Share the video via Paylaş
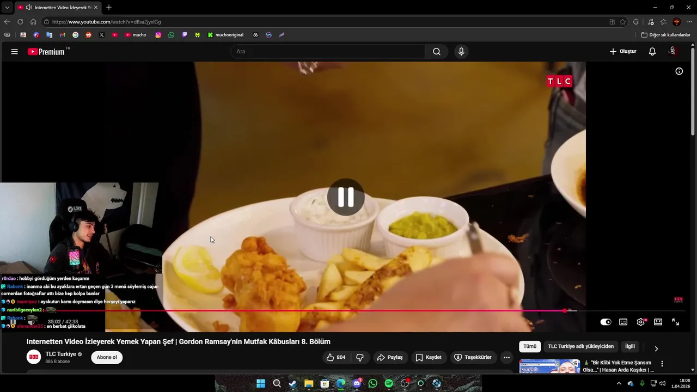The height and width of the screenshot is (392, 697). [390, 358]
